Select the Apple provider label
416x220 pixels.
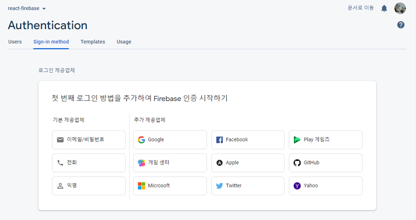[x=232, y=163]
